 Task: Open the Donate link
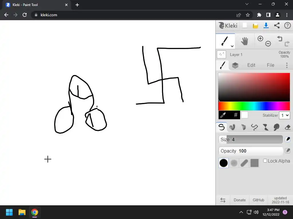(x=239, y=200)
